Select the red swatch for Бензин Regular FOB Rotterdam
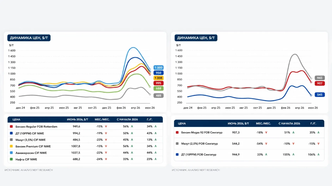 point(11,127)
